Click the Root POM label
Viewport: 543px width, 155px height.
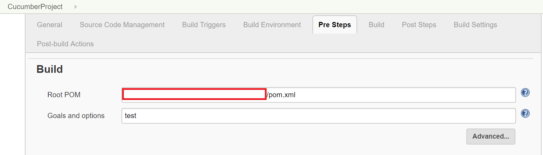tap(64, 95)
